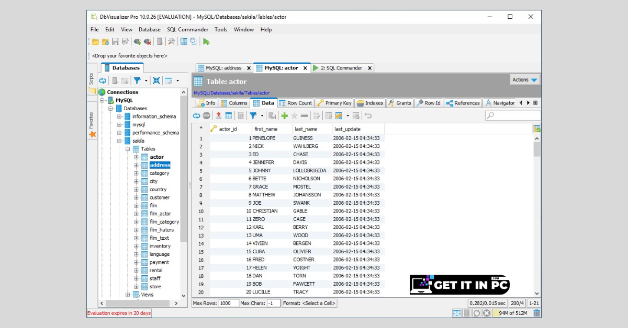The image size is (628, 328).
Task: Open the Database menu
Action: (149, 30)
